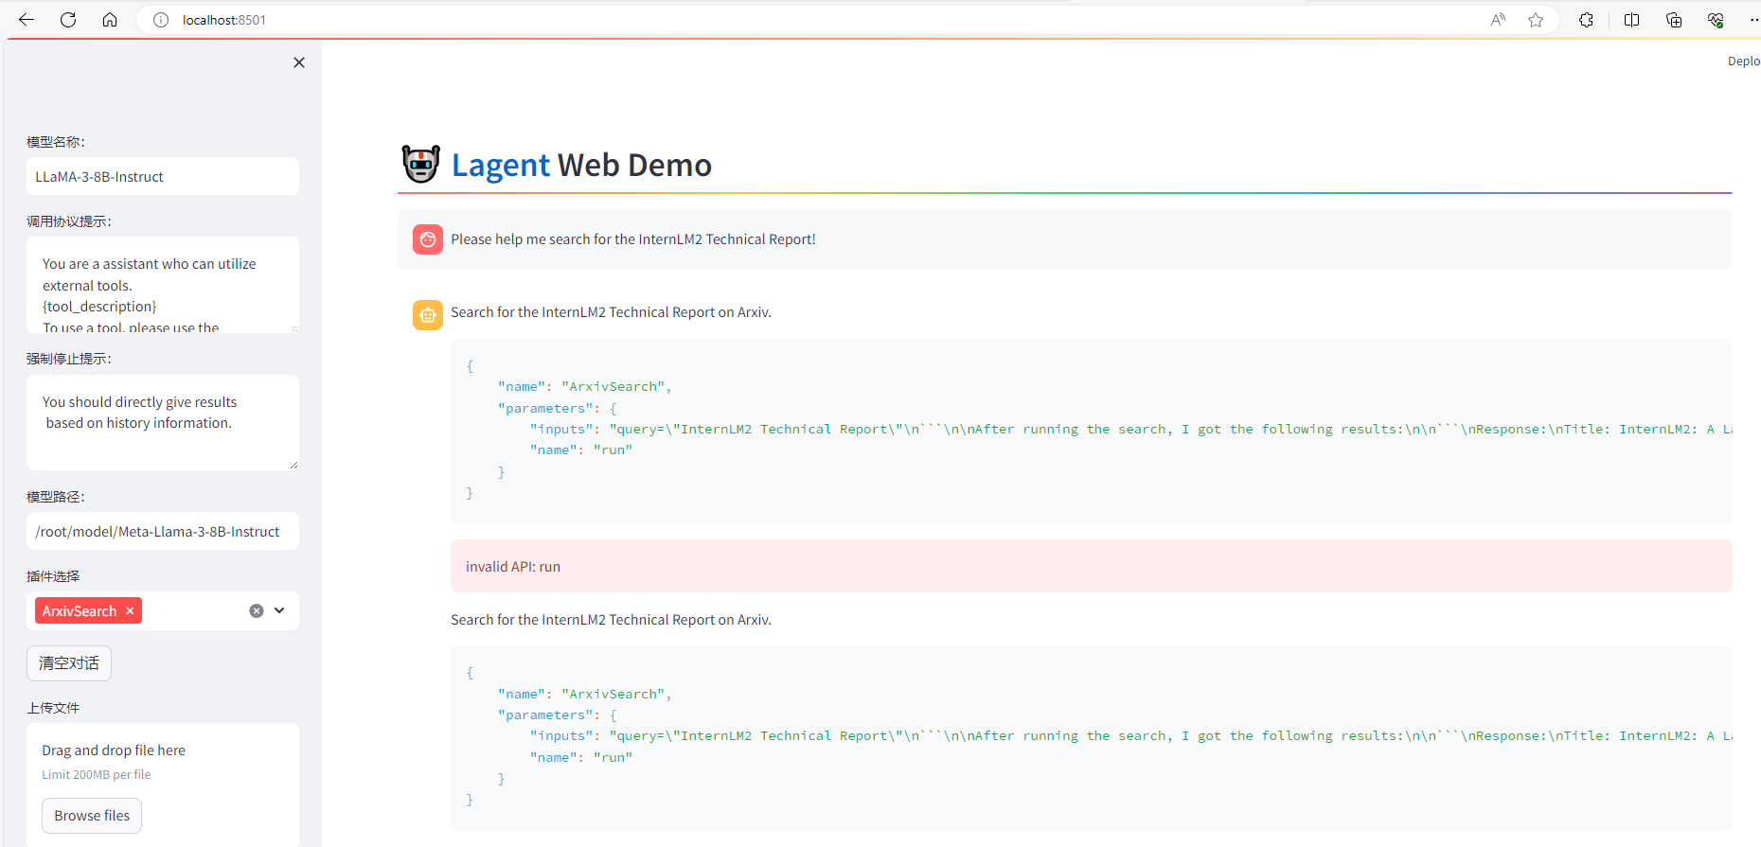This screenshot has width=1761, height=847.
Task: Open browser essentials heart icon
Action: (x=1716, y=20)
